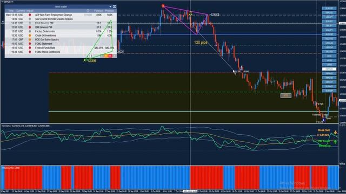This screenshot has height=194, width=346.
Task: Click the Previous column header in news panel
Action: tap(109, 11)
